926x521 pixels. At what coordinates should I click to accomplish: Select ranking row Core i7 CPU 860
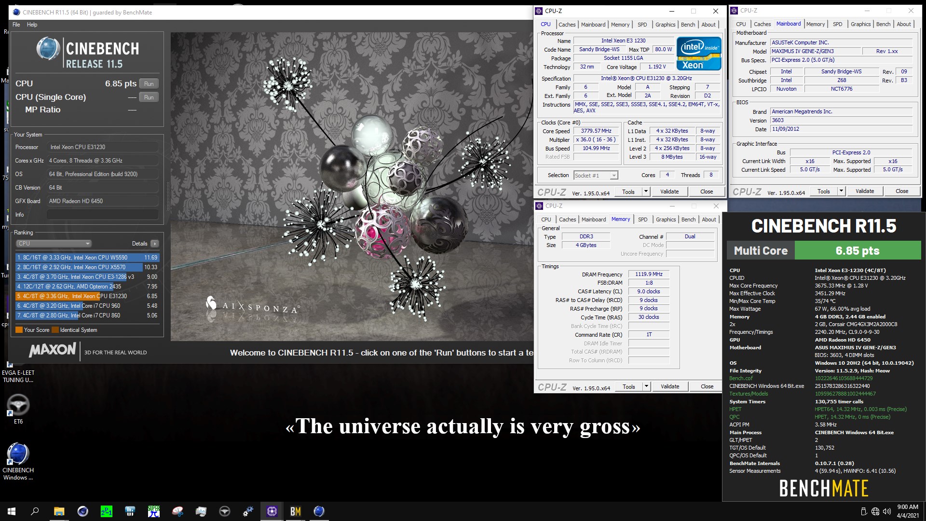pyautogui.click(x=87, y=315)
